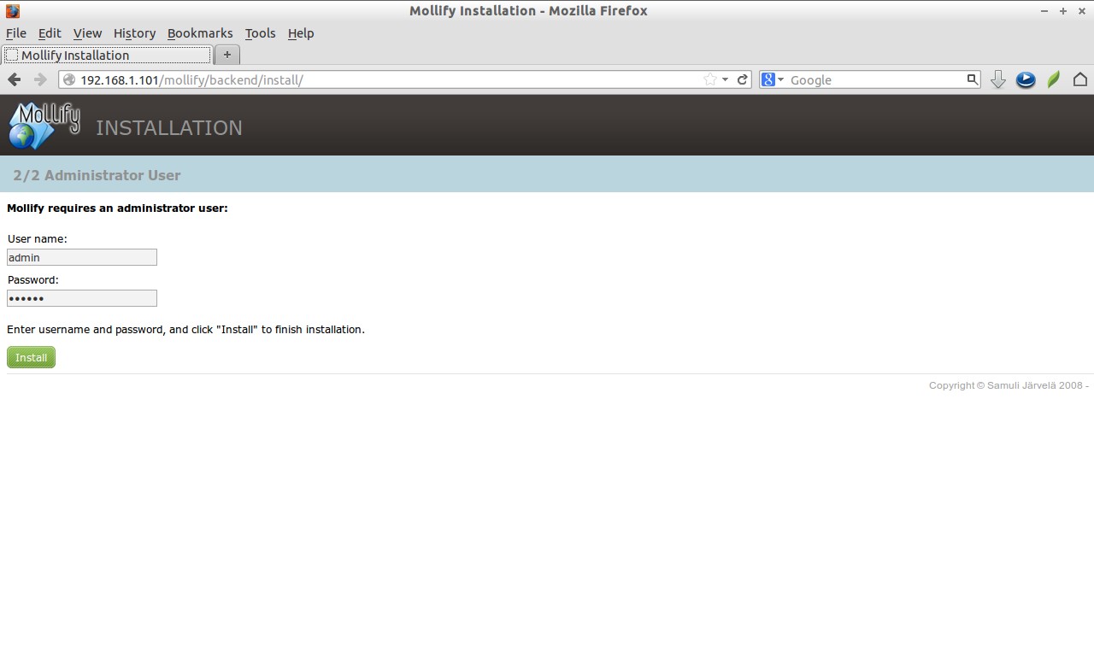This screenshot has width=1094, height=663.
Task: Click the "Password:" label
Action: [x=32, y=279]
